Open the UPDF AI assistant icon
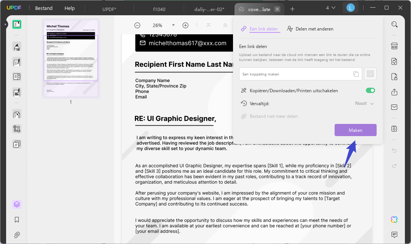The width and height of the screenshot is (411, 244). coord(394,220)
